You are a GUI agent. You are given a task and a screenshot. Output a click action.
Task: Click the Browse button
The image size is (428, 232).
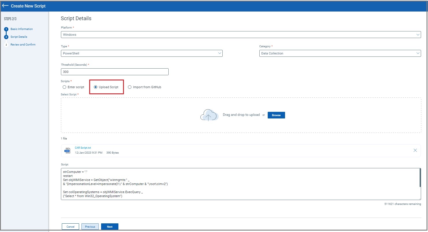point(276,115)
